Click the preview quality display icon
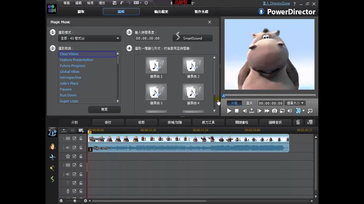The width and height of the screenshot is (364, 204). 282,111
